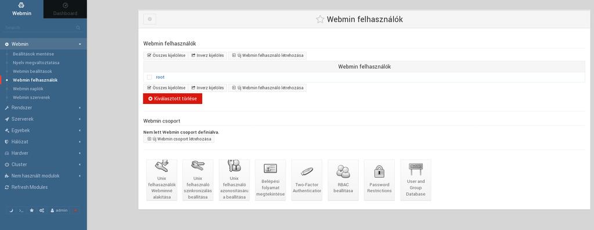Open theme settings cogs icon
Viewport: 594px width, 230px height.
pos(42,210)
